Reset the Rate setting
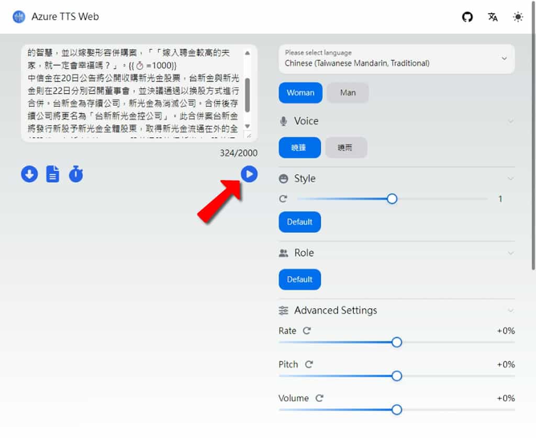 307,331
